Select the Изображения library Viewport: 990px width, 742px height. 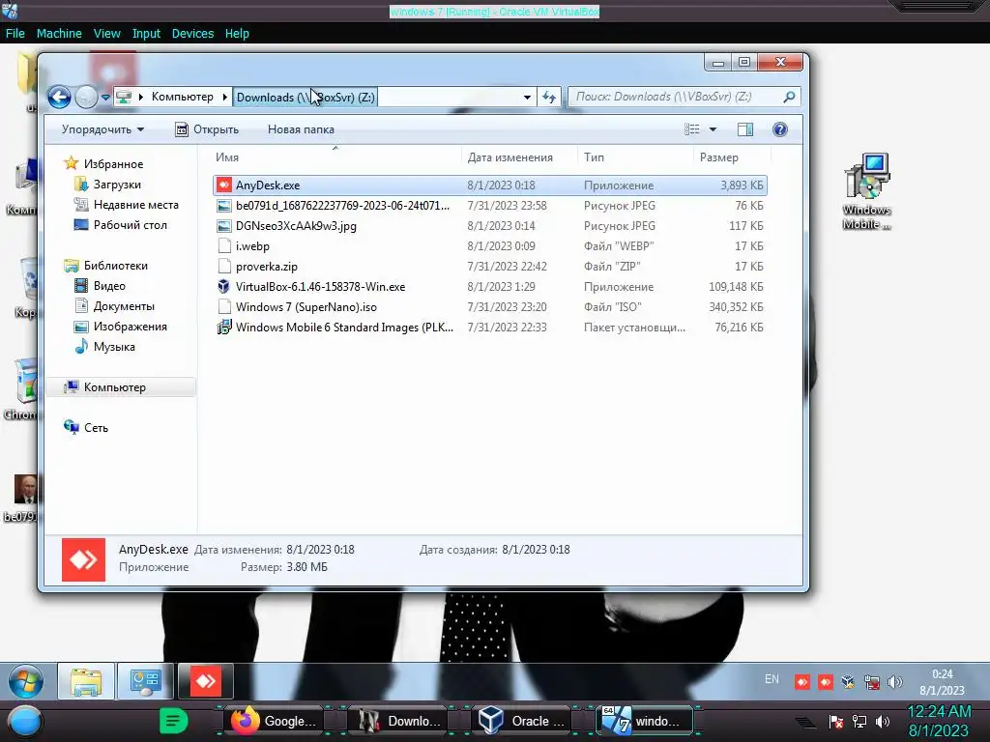pos(131,327)
